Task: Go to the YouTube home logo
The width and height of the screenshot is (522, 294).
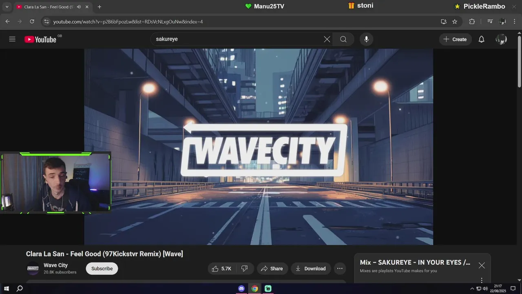Action: click(40, 39)
